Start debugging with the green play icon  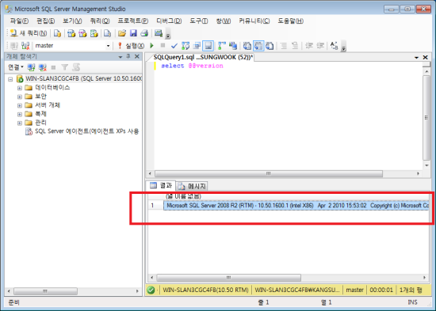pos(152,45)
